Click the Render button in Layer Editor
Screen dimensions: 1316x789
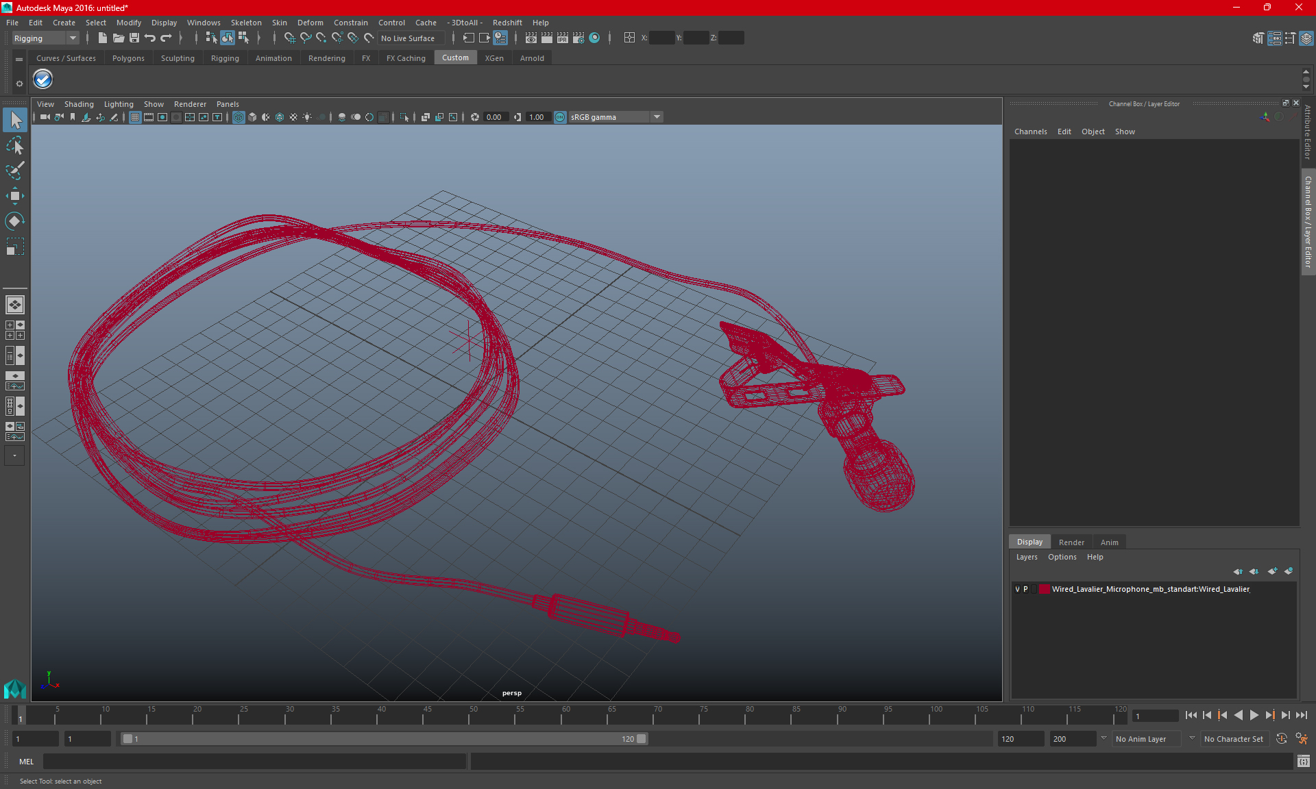click(x=1071, y=541)
